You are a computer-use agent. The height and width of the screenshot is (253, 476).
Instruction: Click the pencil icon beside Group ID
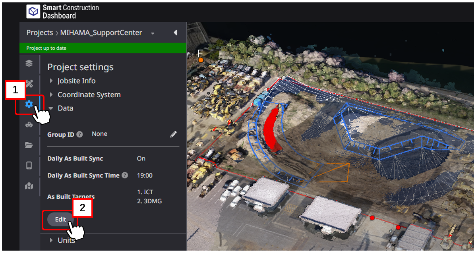173,135
